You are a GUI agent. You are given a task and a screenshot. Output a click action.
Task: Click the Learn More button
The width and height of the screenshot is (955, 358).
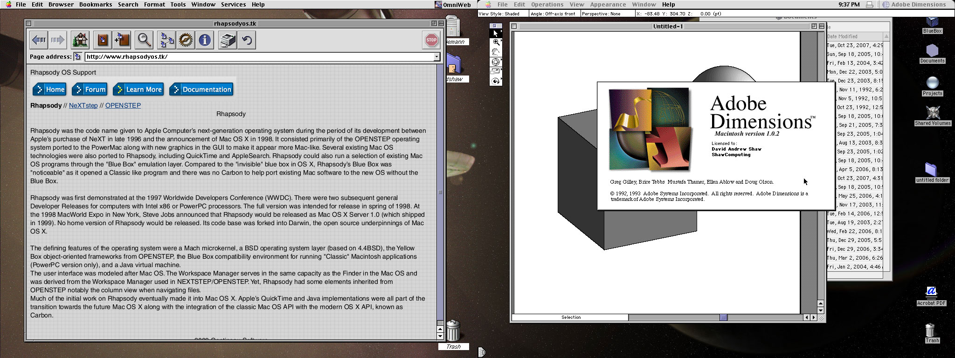[x=138, y=89]
